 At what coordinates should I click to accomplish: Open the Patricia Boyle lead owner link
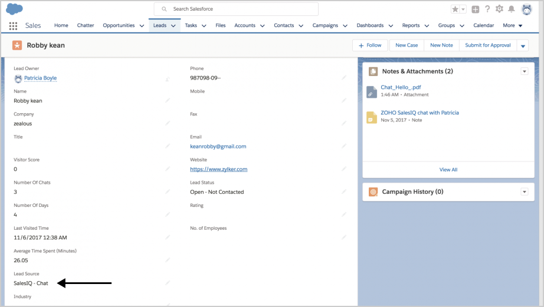(x=40, y=78)
